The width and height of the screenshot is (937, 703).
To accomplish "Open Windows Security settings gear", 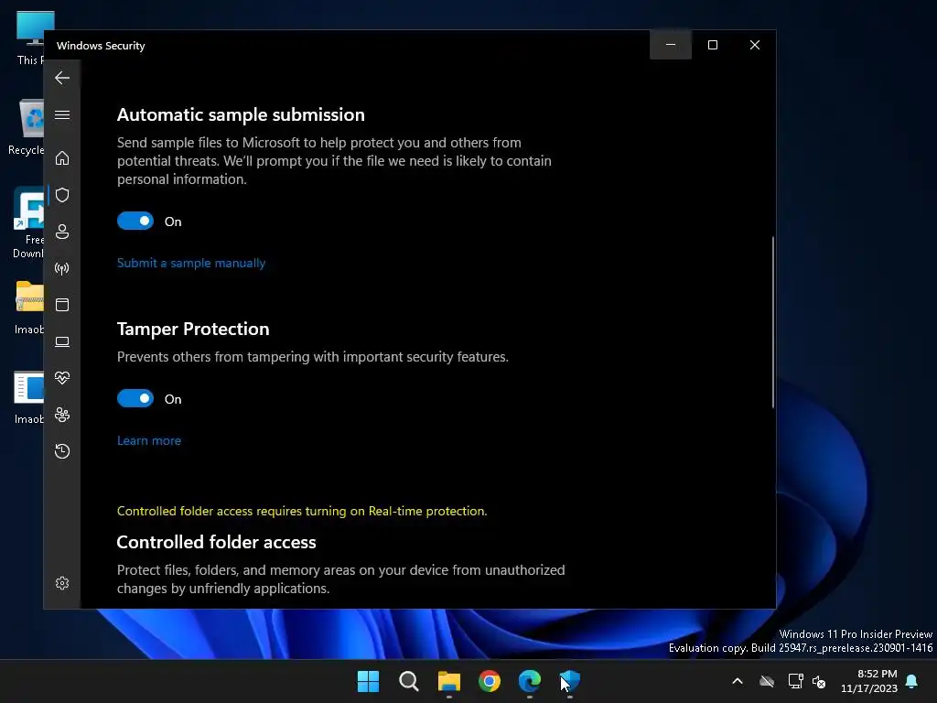I will pyautogui.click(x=62, y=583).
